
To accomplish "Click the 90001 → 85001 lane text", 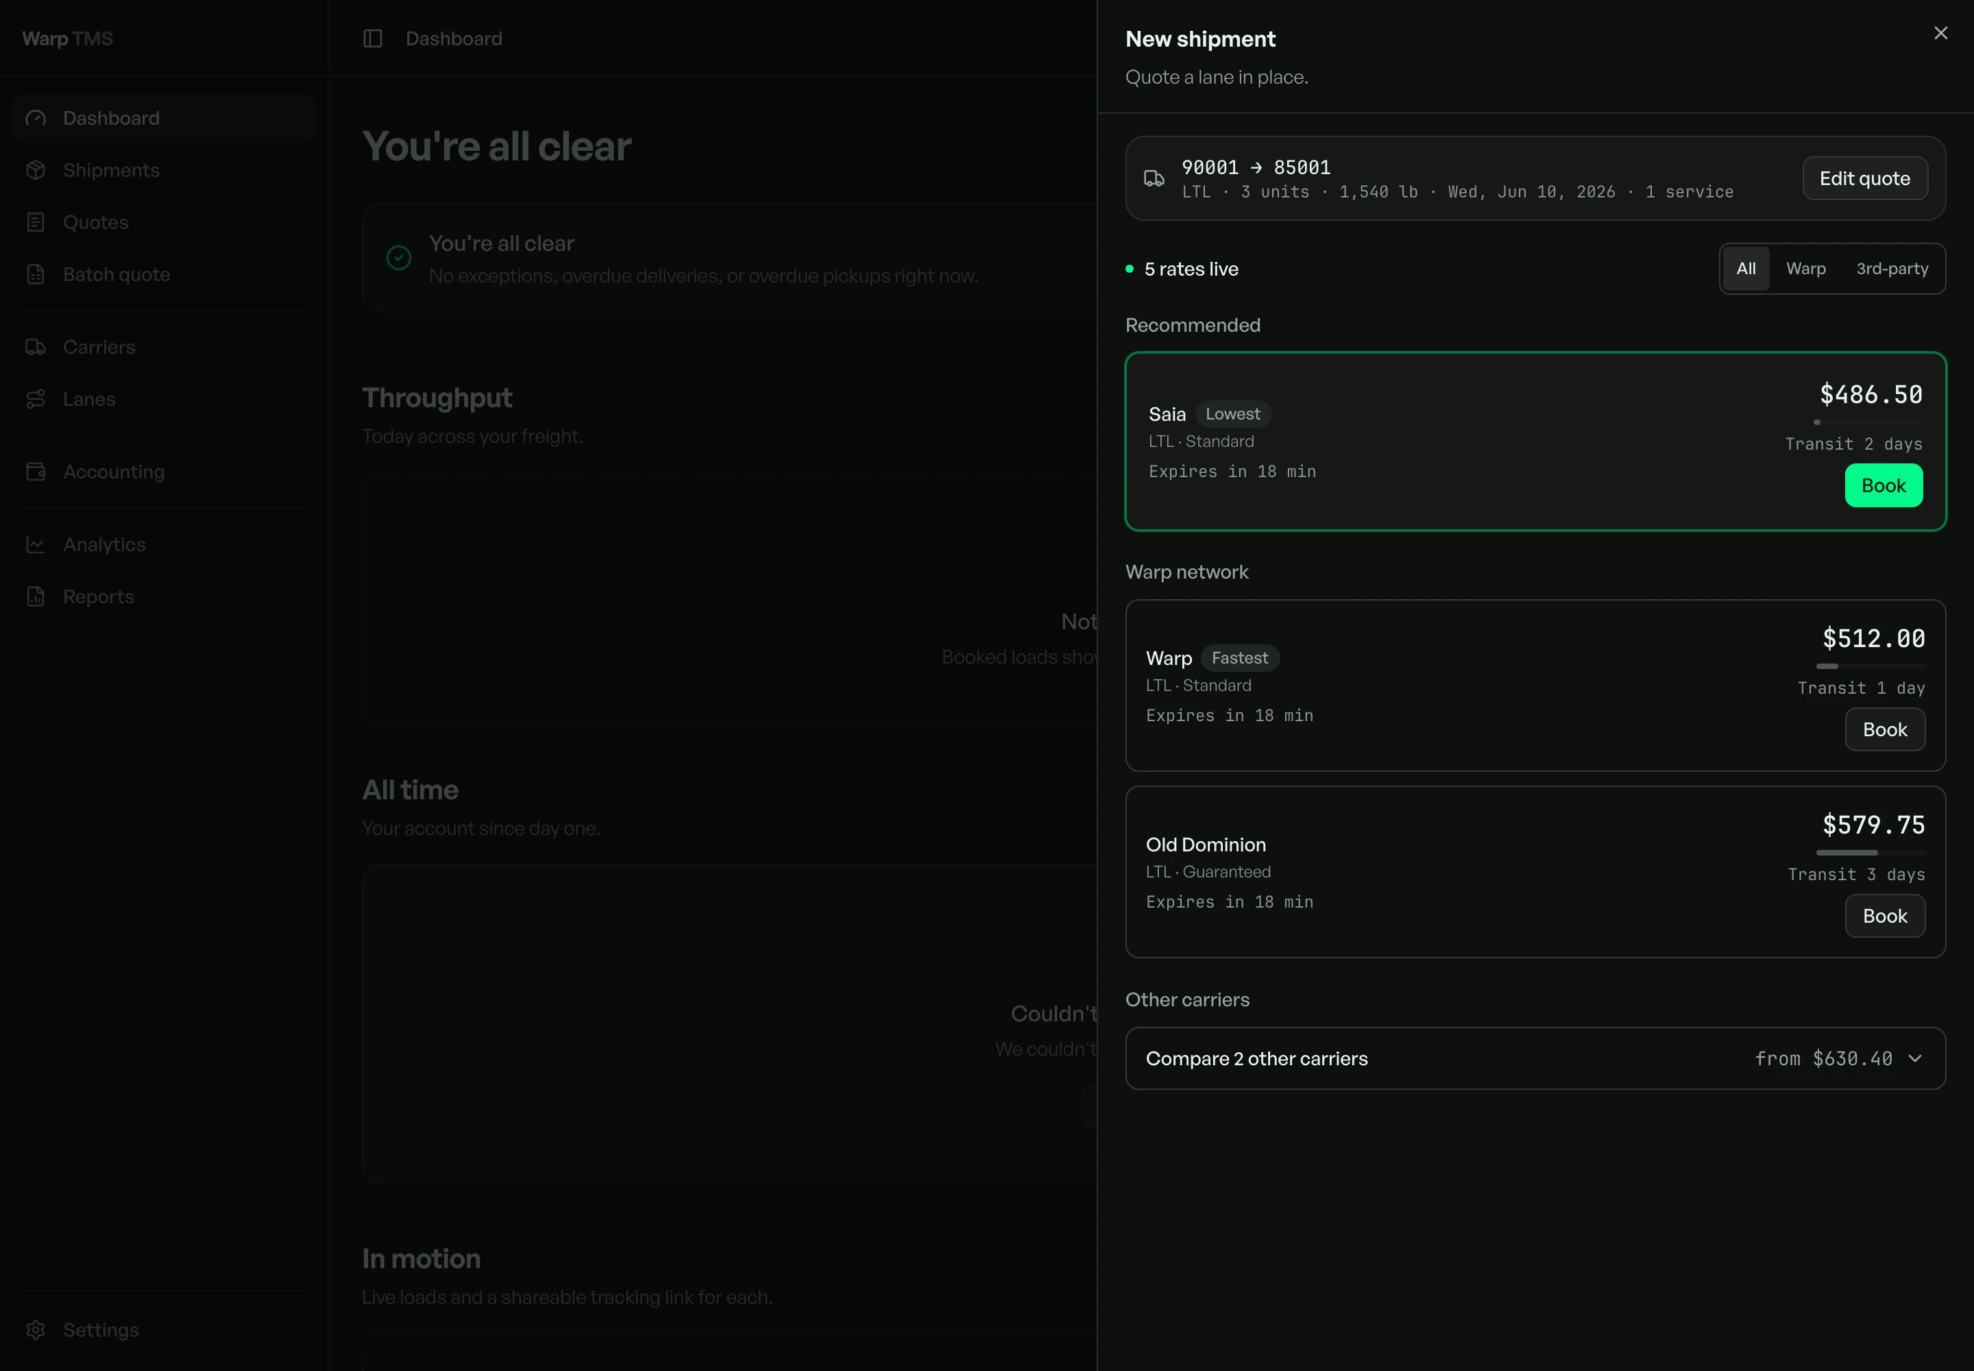I will pyautogui.click(x=1256, y=167).
